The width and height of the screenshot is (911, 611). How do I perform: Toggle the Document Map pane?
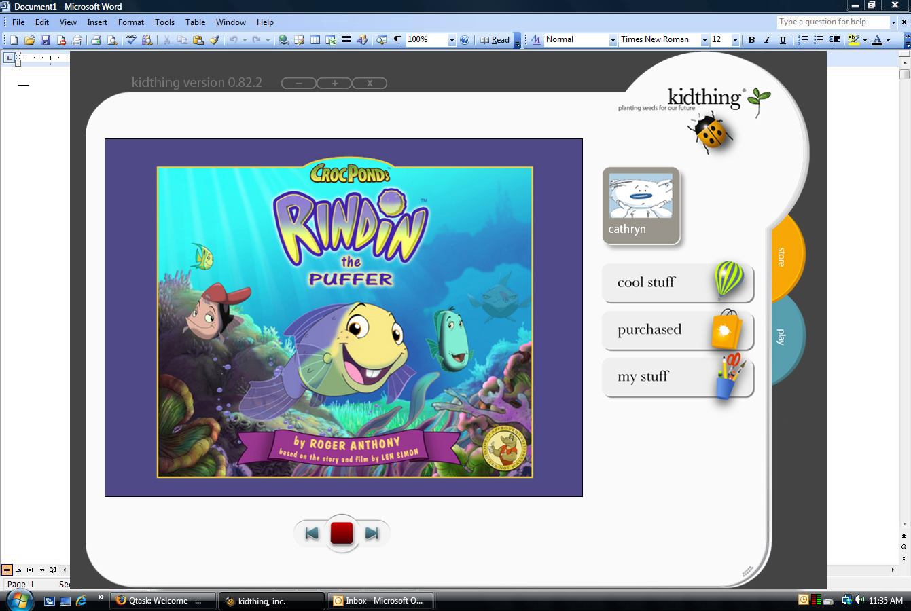coord(382,40)
